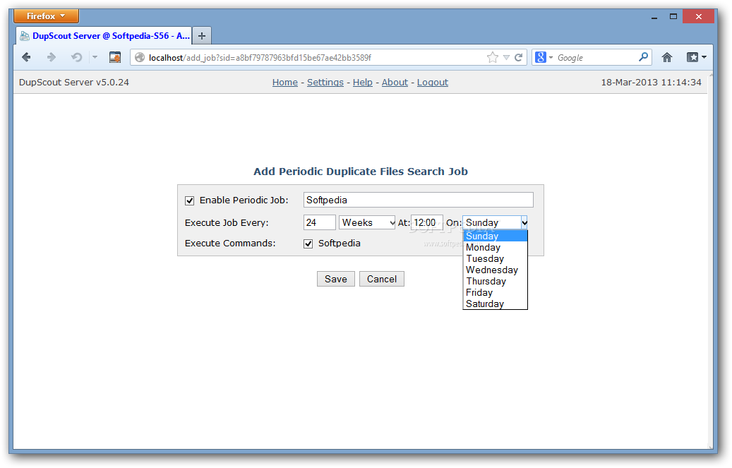
Task: Select Monday in the day list
Action: pos(495,247)
